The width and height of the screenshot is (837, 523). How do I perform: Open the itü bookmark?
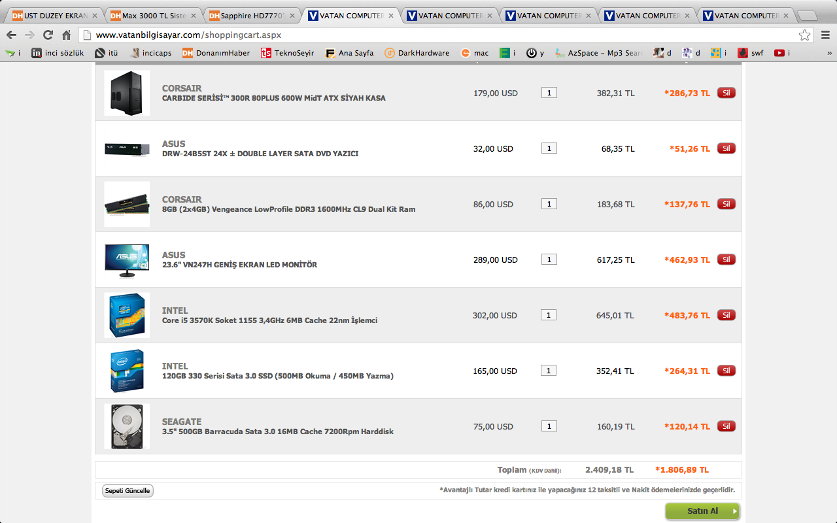coord(106,53)
